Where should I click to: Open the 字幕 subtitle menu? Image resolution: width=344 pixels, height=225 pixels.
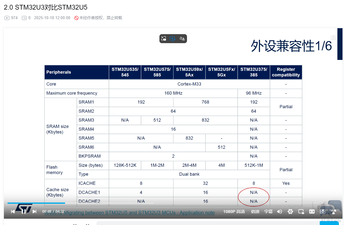tap(268, 212)
